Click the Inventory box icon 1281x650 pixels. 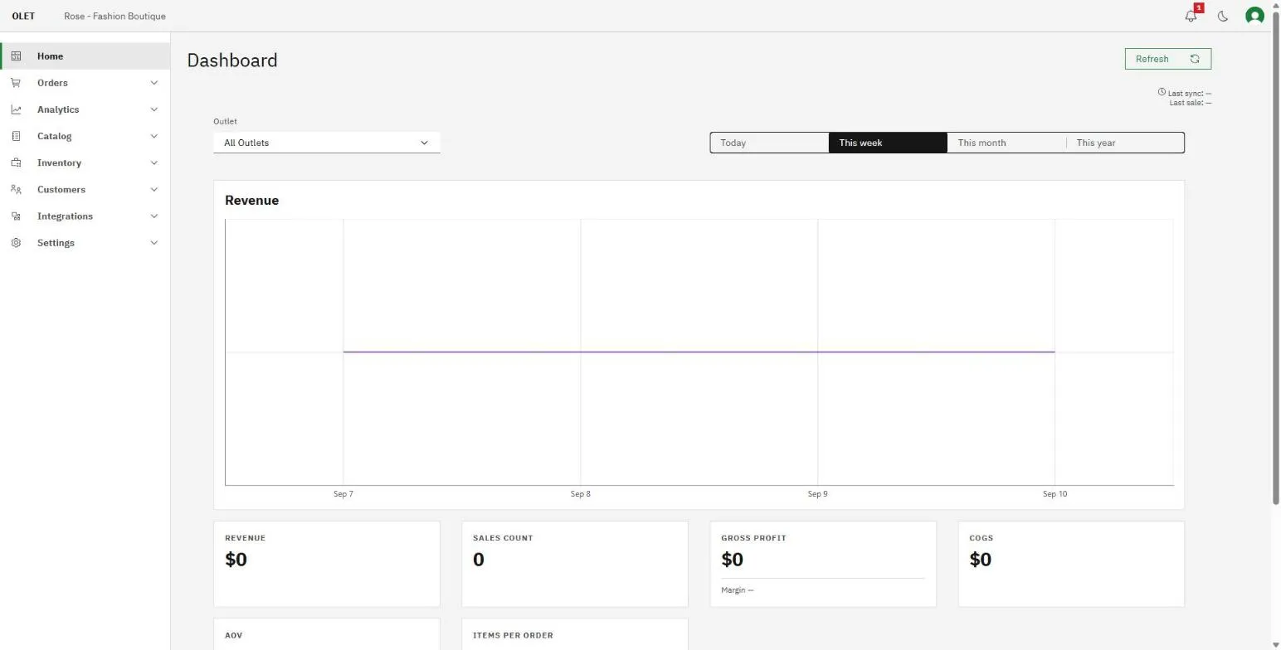tap(16, 162)
